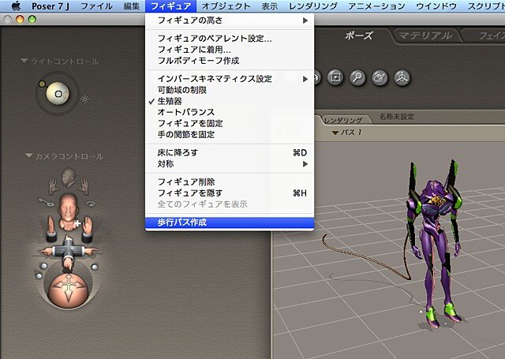Enable 可動域の制限 in the menu

[x=230, y=90]
